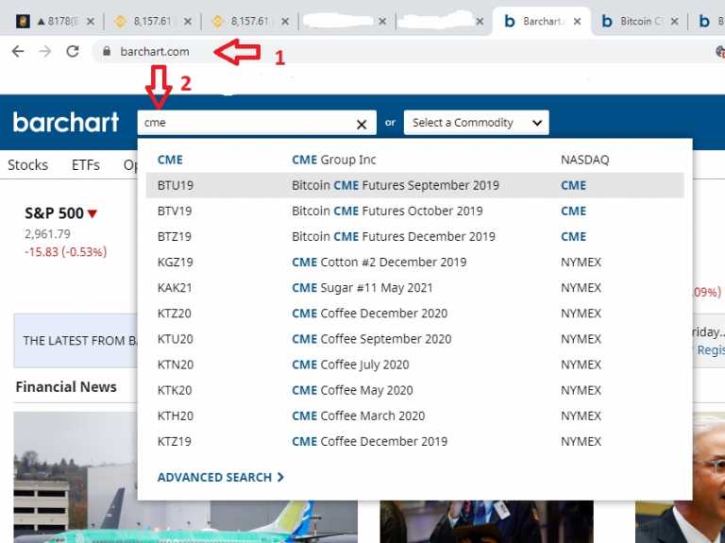Select KTZ20 CME Coffee December 2020
Image resolution: width=725 pixels, height=543 pixels.
[414, 314]
